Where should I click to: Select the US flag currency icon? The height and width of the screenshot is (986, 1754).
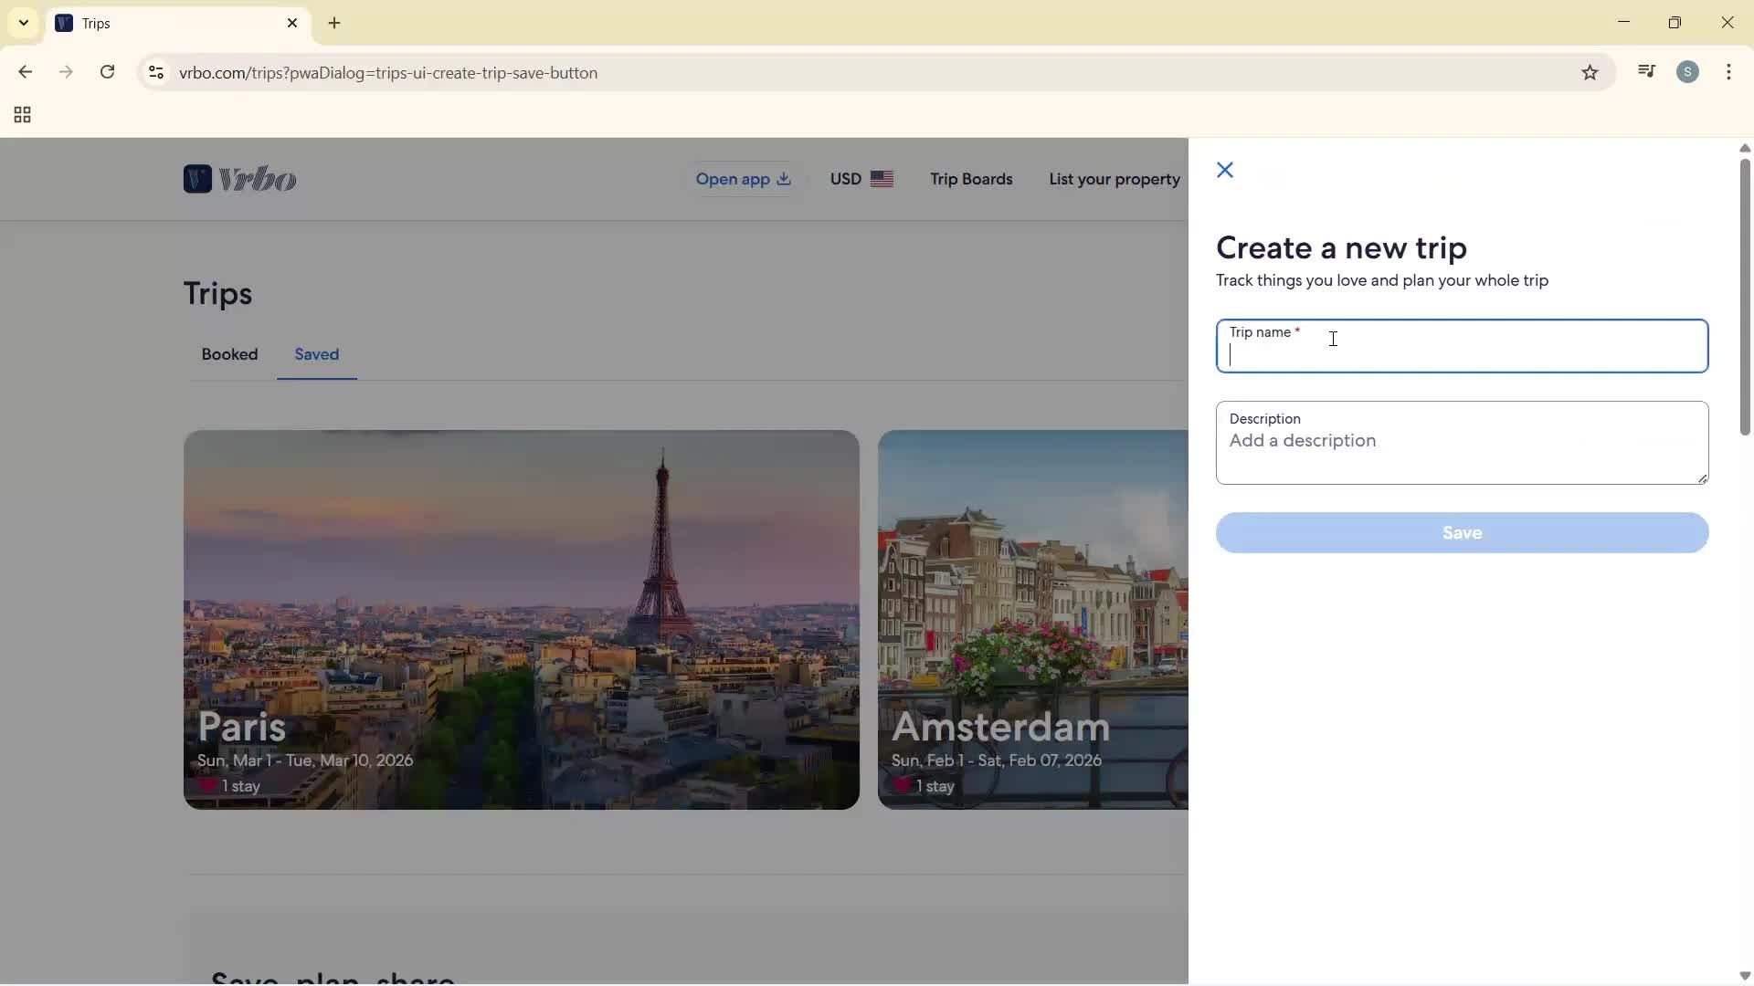coord(882,179)
